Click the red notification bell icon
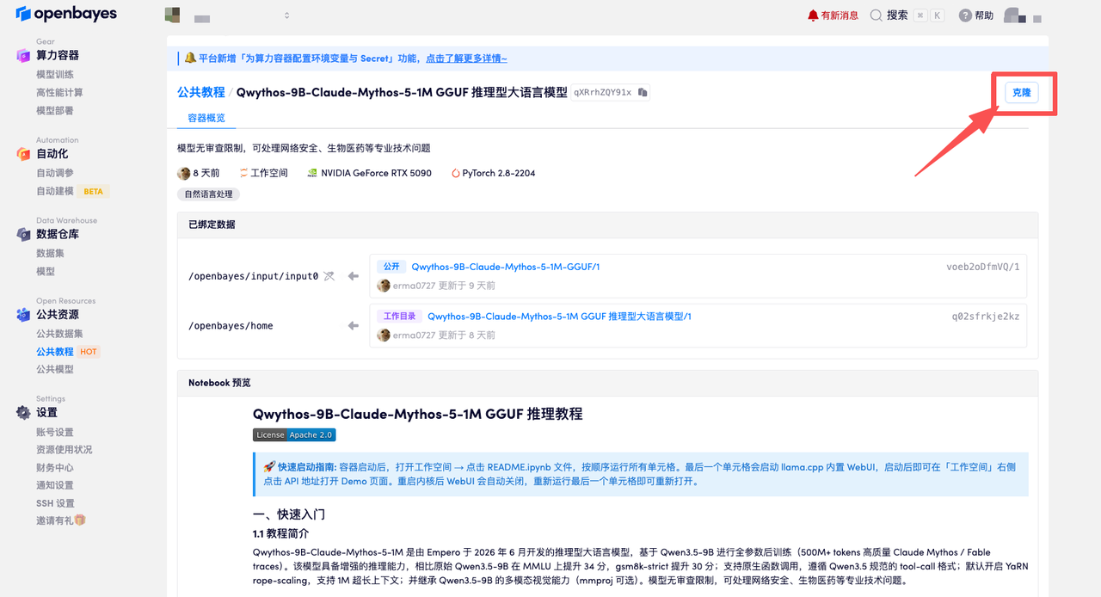Viewport: 1101px width, 597px height. [813, 15]
